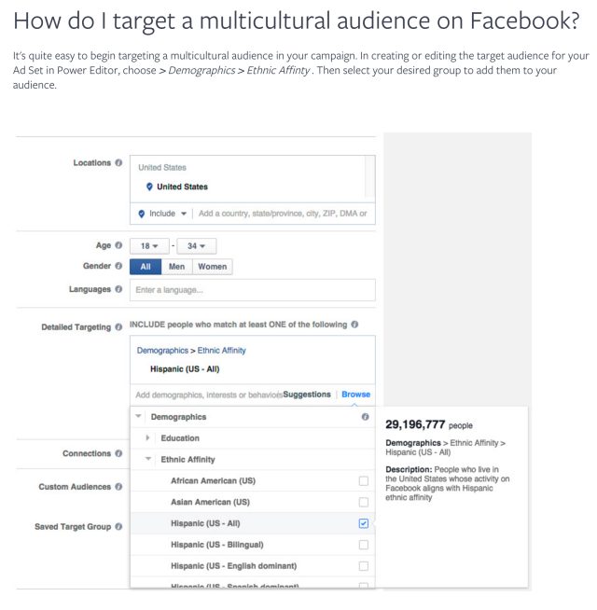Click the location pin icon beside Include
This screenshot has width=597, height=610.
tap(142, 214)
